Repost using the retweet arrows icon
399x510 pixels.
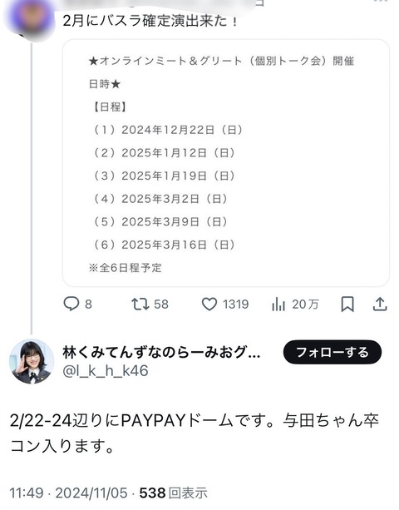pyautogui.click(x=140, y=305)
